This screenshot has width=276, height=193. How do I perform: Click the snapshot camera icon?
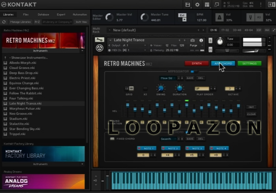pos(192,40)
